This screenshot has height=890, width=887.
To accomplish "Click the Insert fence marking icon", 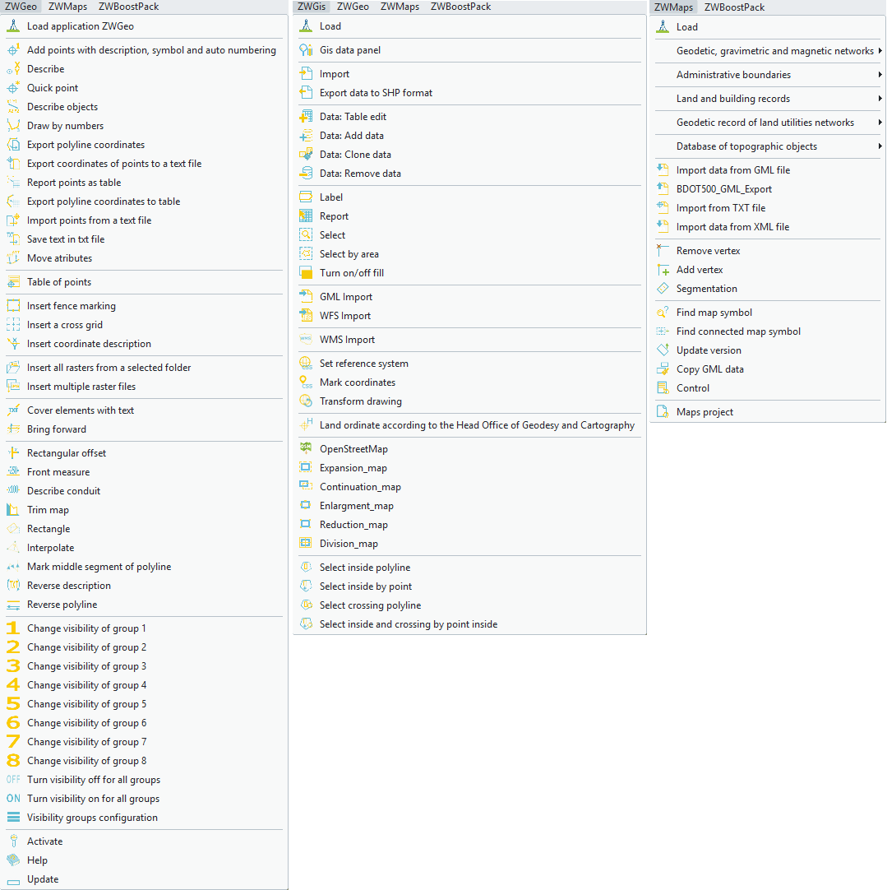I will click(x=13, y=306).
